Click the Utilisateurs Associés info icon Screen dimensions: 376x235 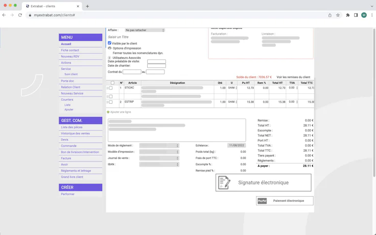[x=109, y=58]
